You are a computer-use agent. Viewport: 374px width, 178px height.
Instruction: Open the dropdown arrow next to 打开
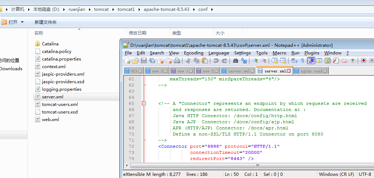point(22,22)
